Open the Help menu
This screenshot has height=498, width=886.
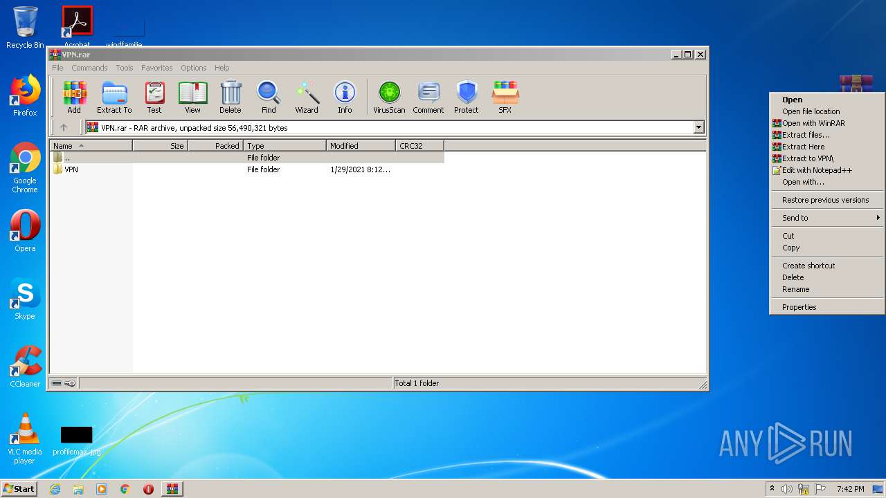click(x=221, y=68)
